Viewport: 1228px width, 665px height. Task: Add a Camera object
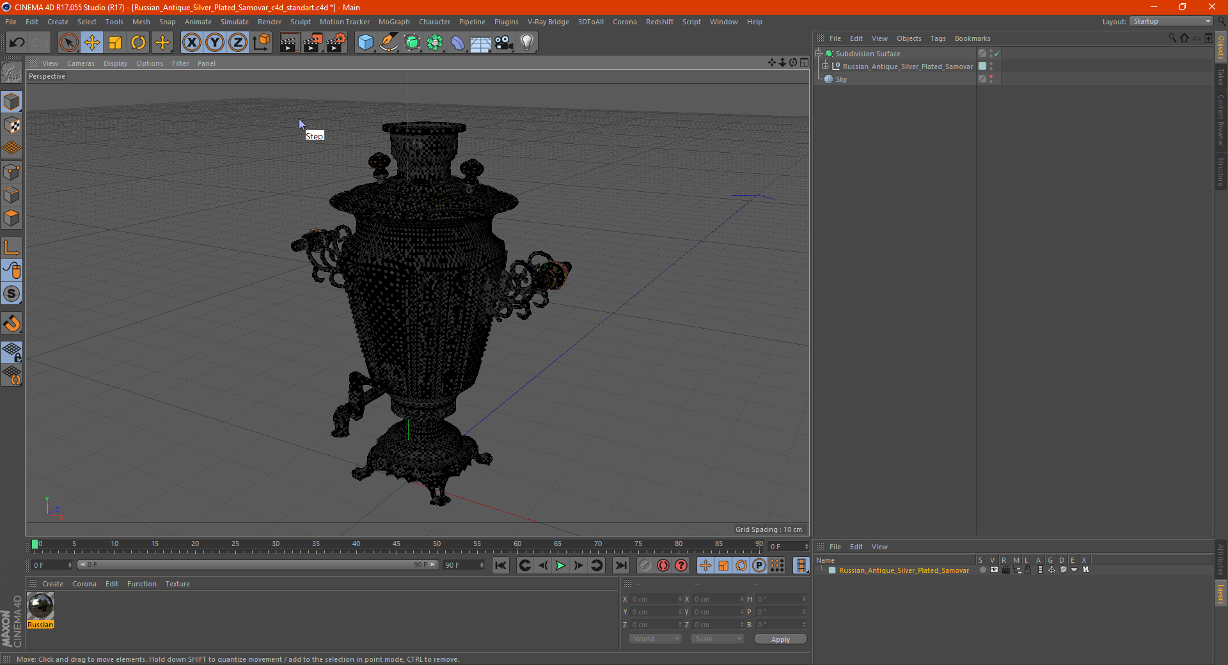click(x=504, y=43)
